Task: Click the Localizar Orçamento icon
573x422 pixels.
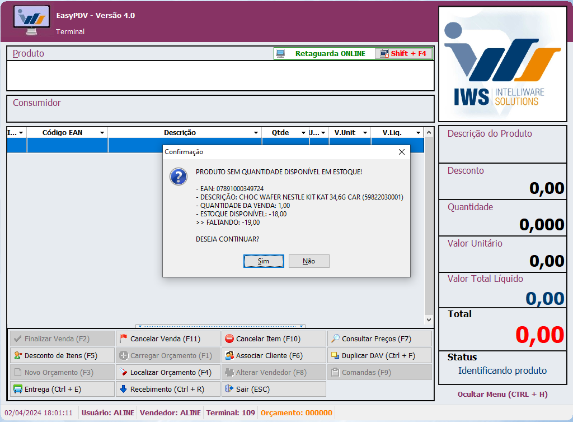Action: click(124, 372)
